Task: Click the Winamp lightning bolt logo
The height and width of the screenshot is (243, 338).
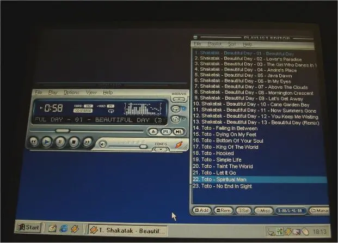Action: (178, 145)
